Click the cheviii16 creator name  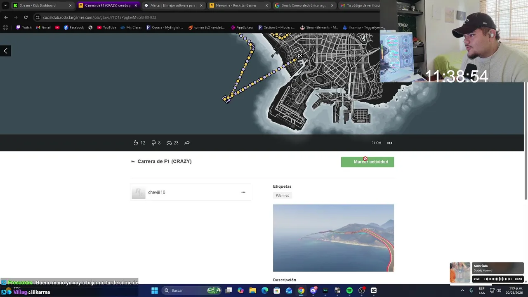pos(157,192)
